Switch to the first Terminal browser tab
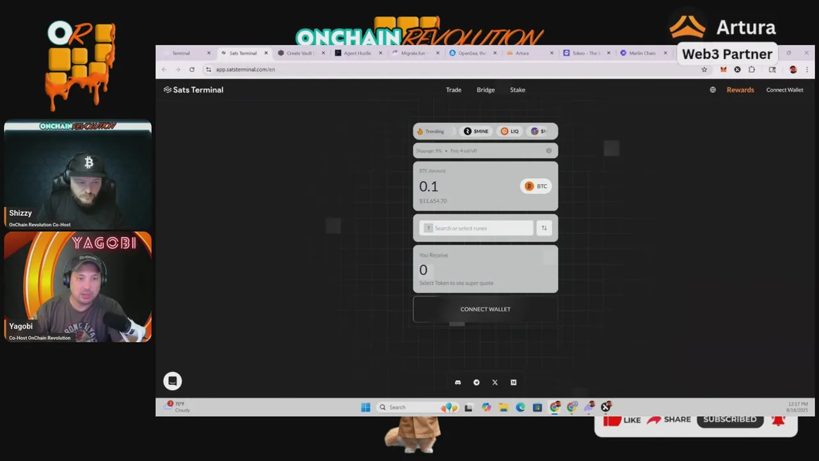 pyautogui.click(x=181, y=53)
